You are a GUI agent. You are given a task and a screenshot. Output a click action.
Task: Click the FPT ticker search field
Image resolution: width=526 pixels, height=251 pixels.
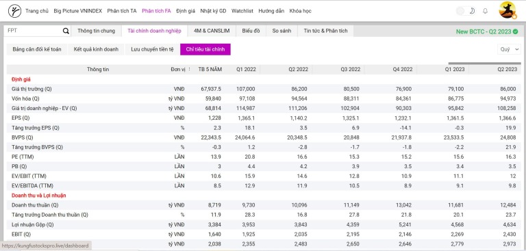tap(34, 31)
